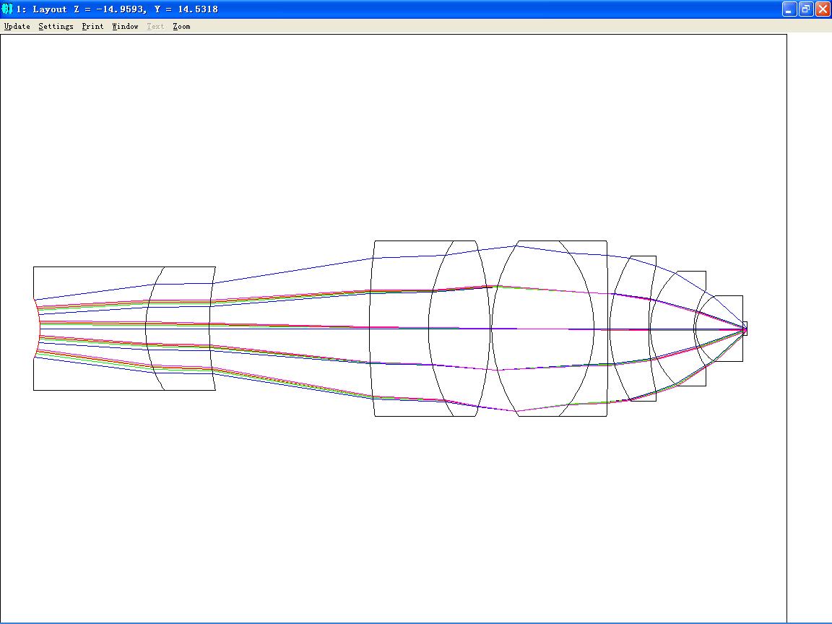Open the Window menu
The height and width of the screenshot is (624, 832).
(125, 26)
